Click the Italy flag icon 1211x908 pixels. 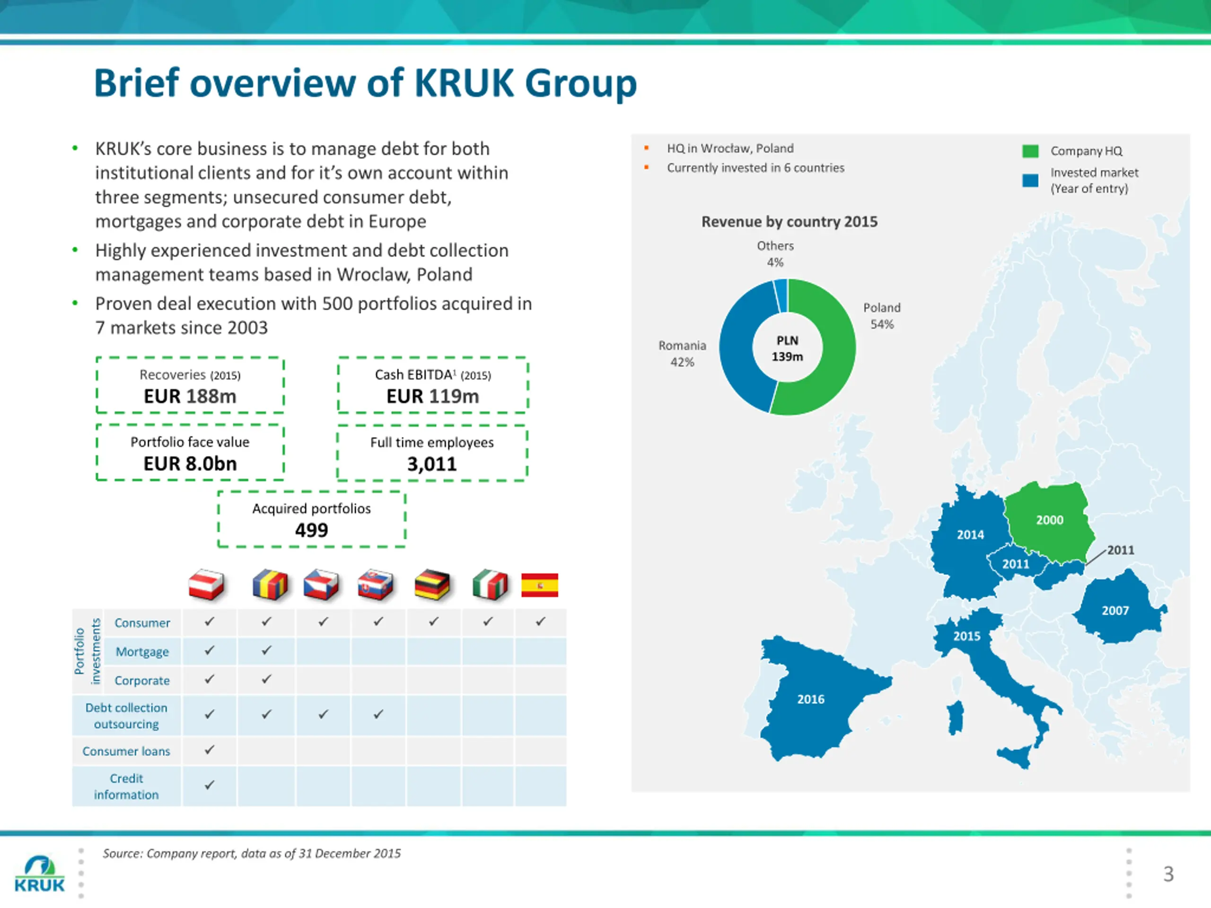pyautogui.click(x=490, y=585)
